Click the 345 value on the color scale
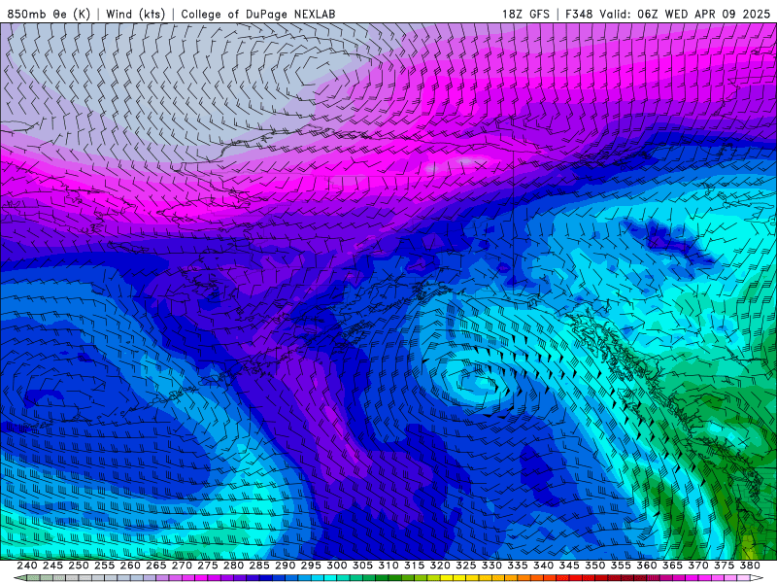This screenshot has height=583, width=777. (569, 566)
